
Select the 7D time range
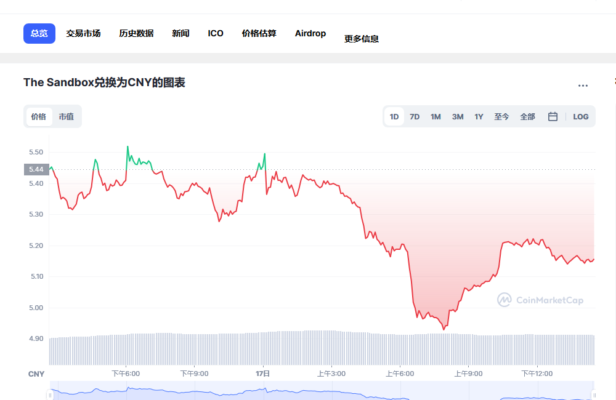click(415, 116)
